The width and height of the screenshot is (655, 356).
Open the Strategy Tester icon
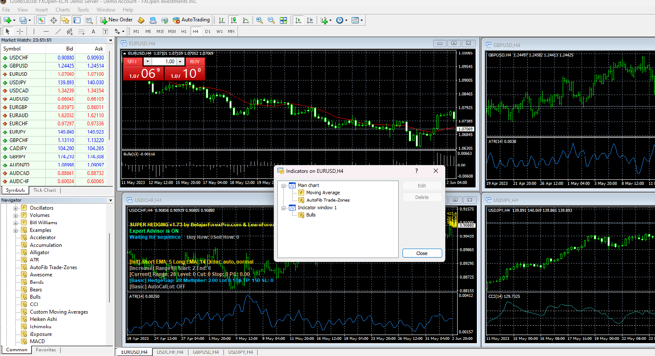point(89,20)
